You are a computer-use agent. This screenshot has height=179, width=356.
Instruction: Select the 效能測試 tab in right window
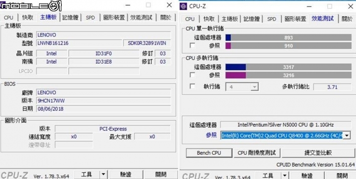(322, 19)
